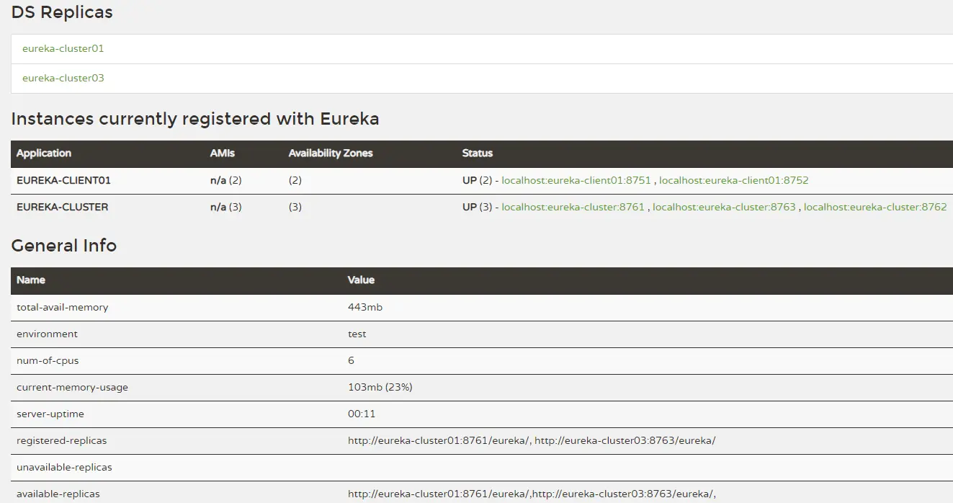
Task: Click the available-replicas row name
Action: click(x=58, y=494)
